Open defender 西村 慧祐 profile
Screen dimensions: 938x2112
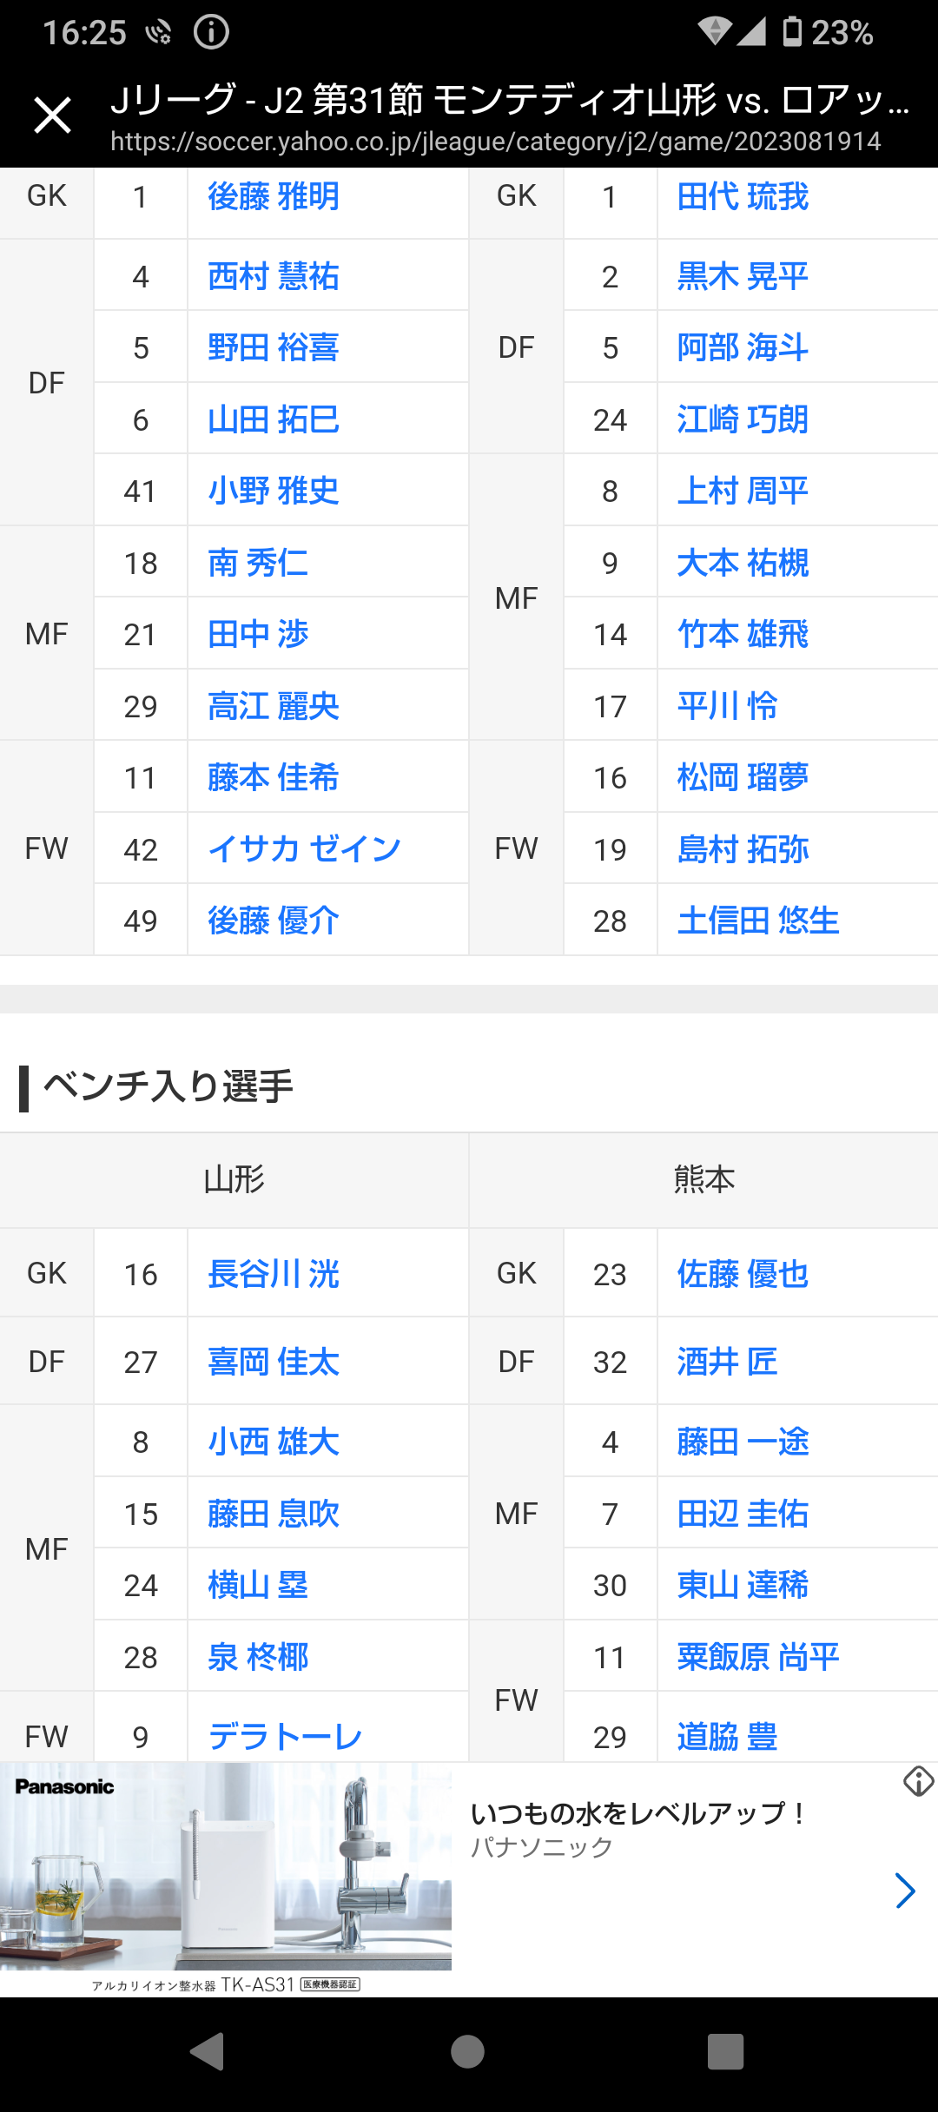tap(274, 277)
